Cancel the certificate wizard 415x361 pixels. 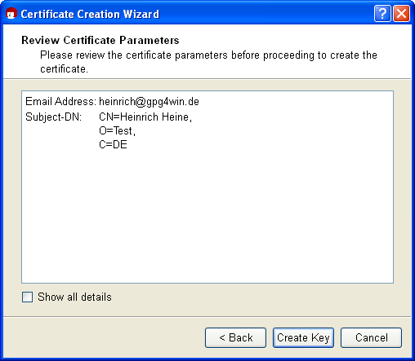tap(371, 337)
